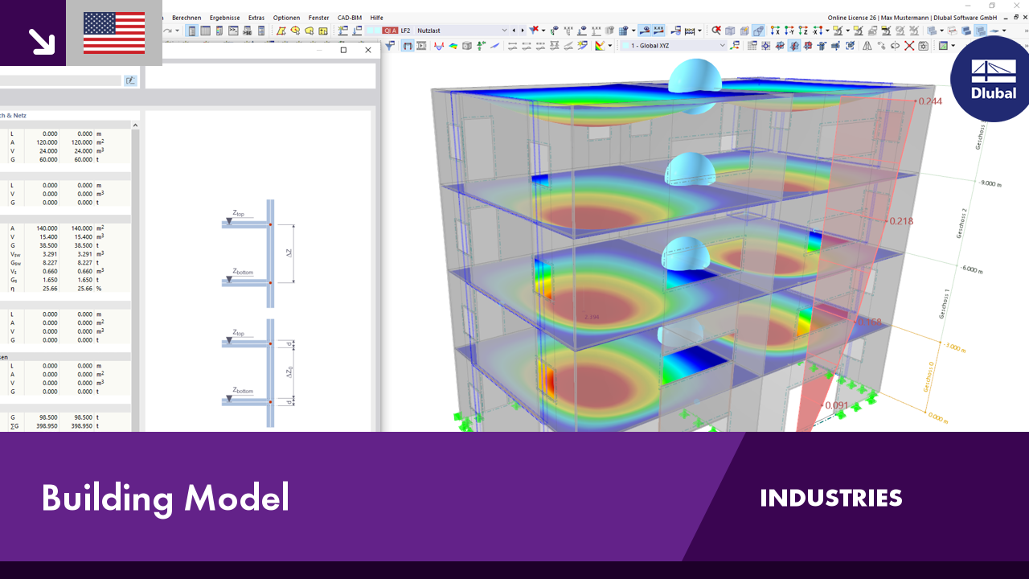This screenshot has width=1029, height=579.
Task: Click the Dlubal logo
Action: point(990,78)
